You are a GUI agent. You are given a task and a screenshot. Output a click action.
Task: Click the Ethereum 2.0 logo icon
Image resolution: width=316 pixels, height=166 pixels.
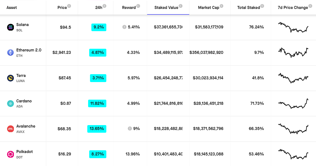(x=11, y=53)
